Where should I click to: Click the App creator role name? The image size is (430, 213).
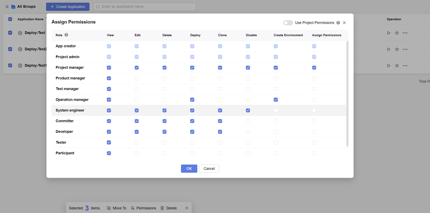pos(66,46)
